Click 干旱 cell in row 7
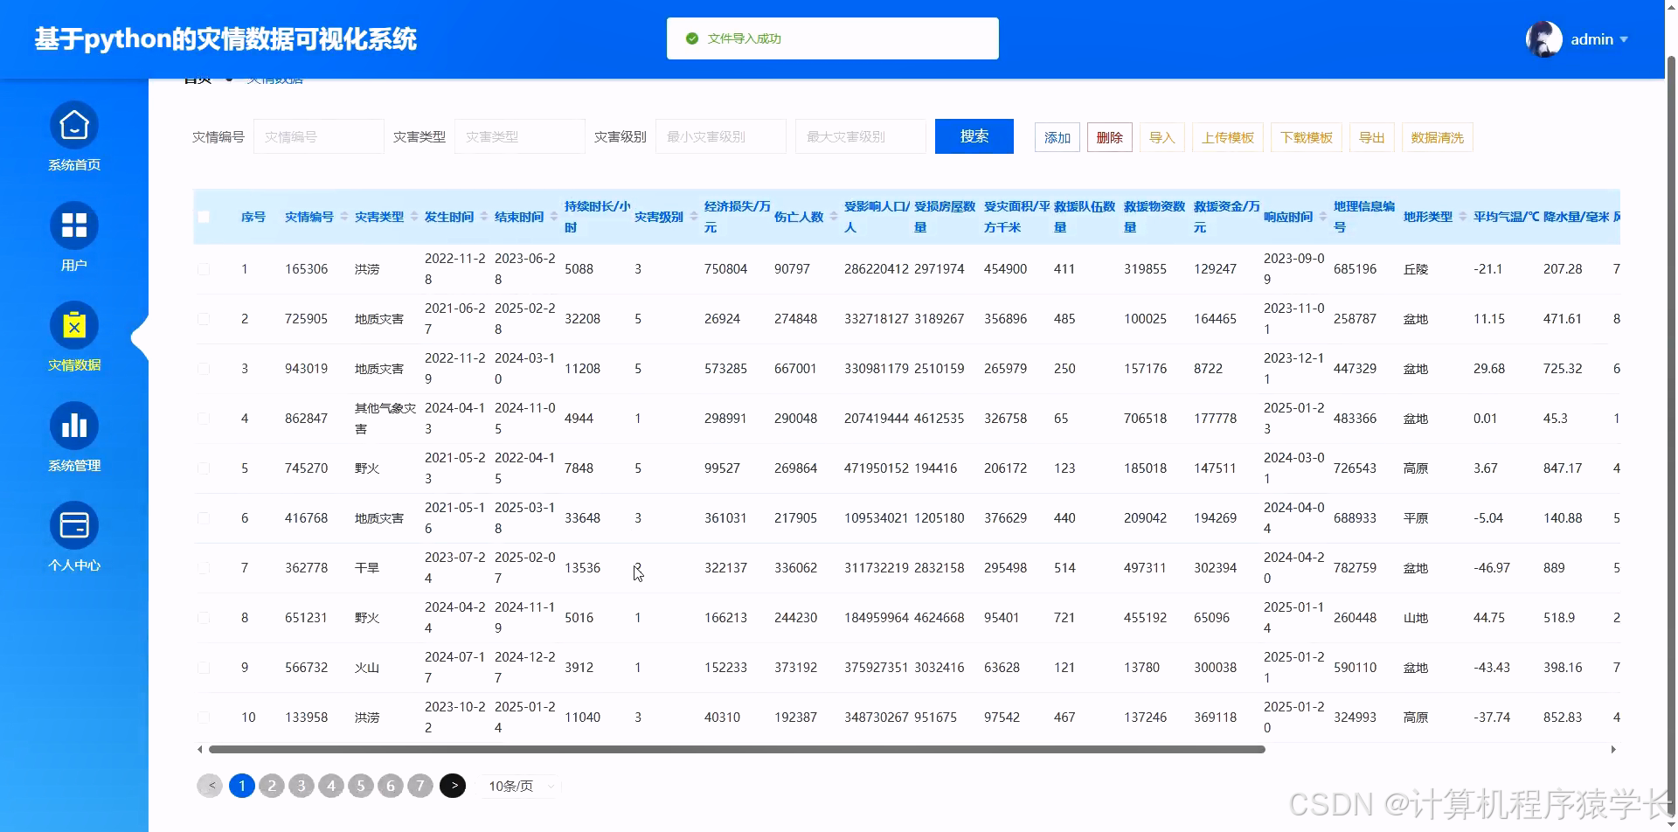Image resolution: width=1678 pixels, height=832 pixels. [x=367, y=568]
